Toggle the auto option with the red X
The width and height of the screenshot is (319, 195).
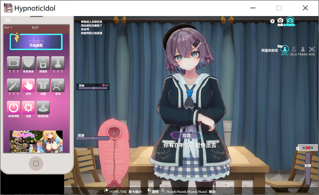tap(308, 148)
